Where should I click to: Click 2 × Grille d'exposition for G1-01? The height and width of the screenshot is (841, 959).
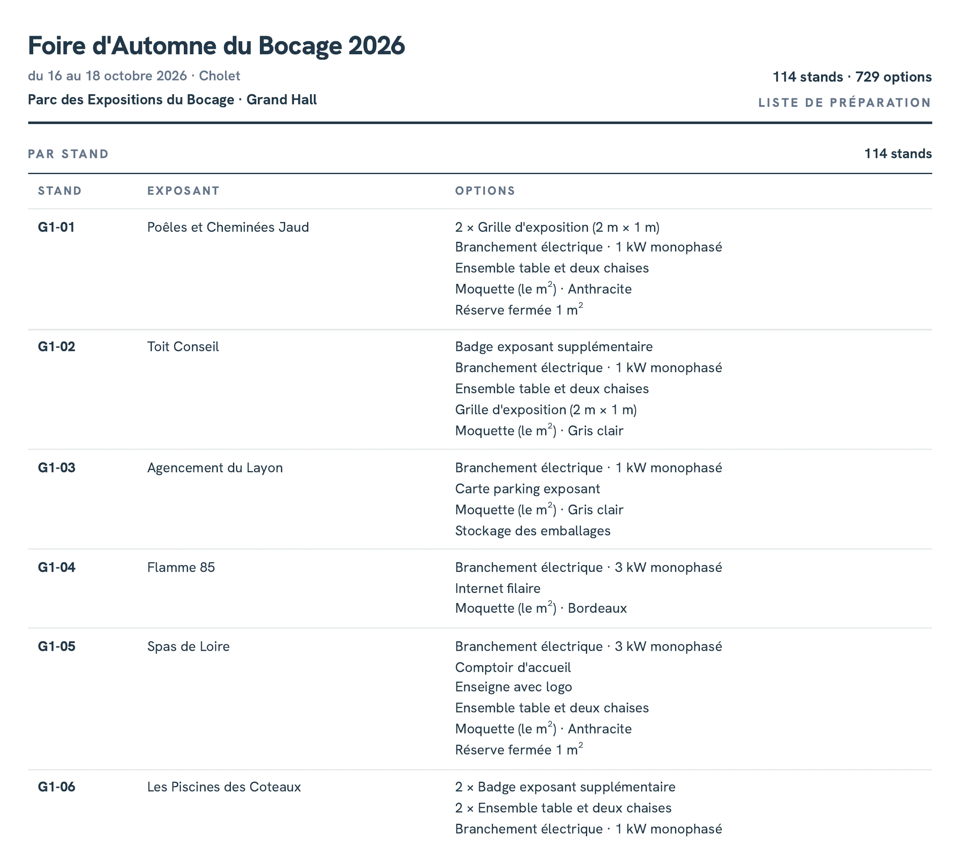(x=557, y=227)
